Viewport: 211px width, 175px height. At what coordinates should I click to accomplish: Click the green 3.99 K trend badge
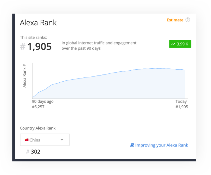tap(180, 44)
